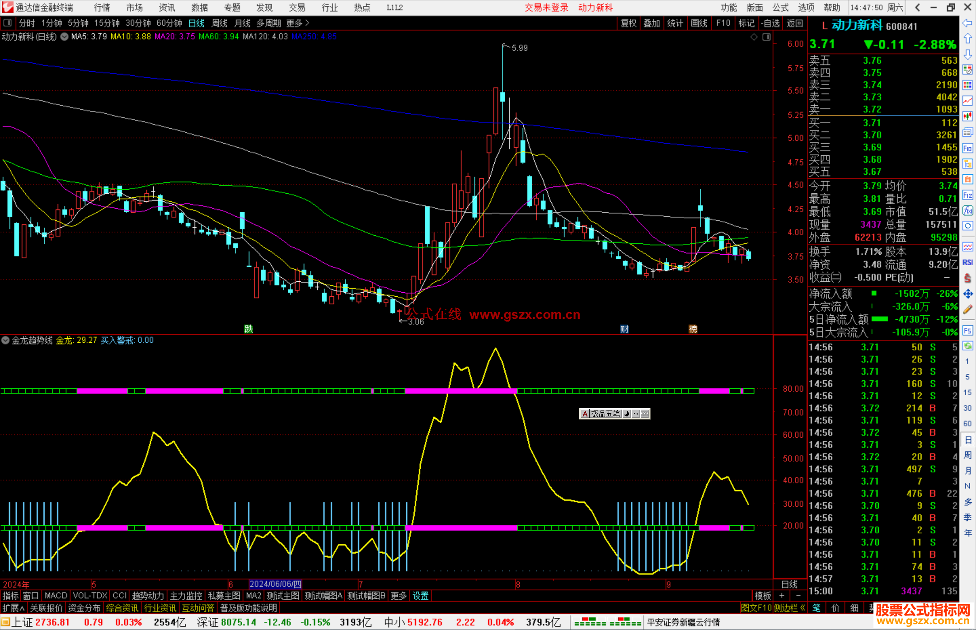Image resolution: width=976 pixels, height=630 pixels.
Task: Click the -自选 watchlist button
Action: pyautogui.click(x=770, y=23)
